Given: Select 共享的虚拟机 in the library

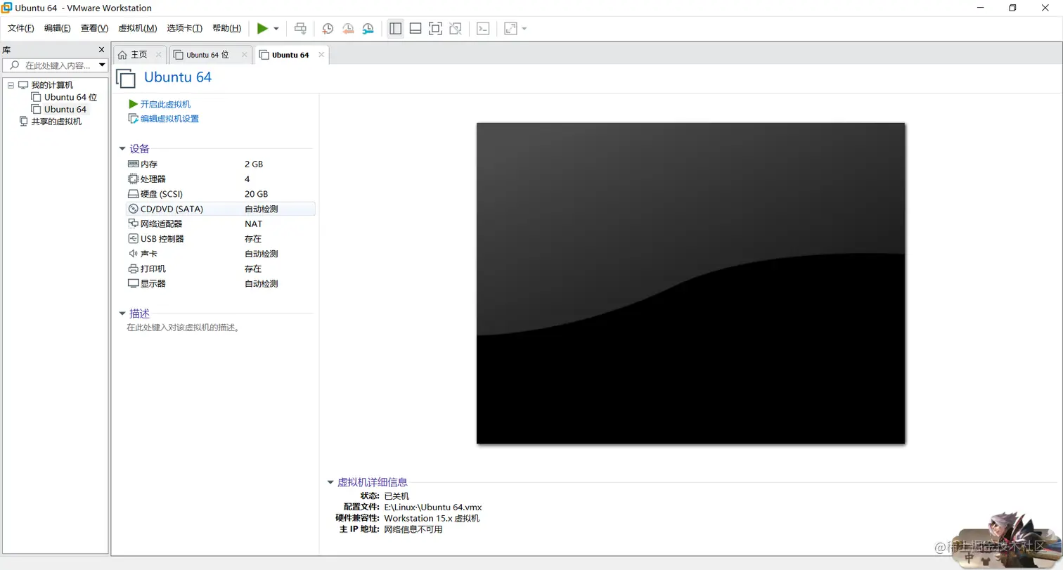Looking at the screenshot, I should click(x=56, y=122).
